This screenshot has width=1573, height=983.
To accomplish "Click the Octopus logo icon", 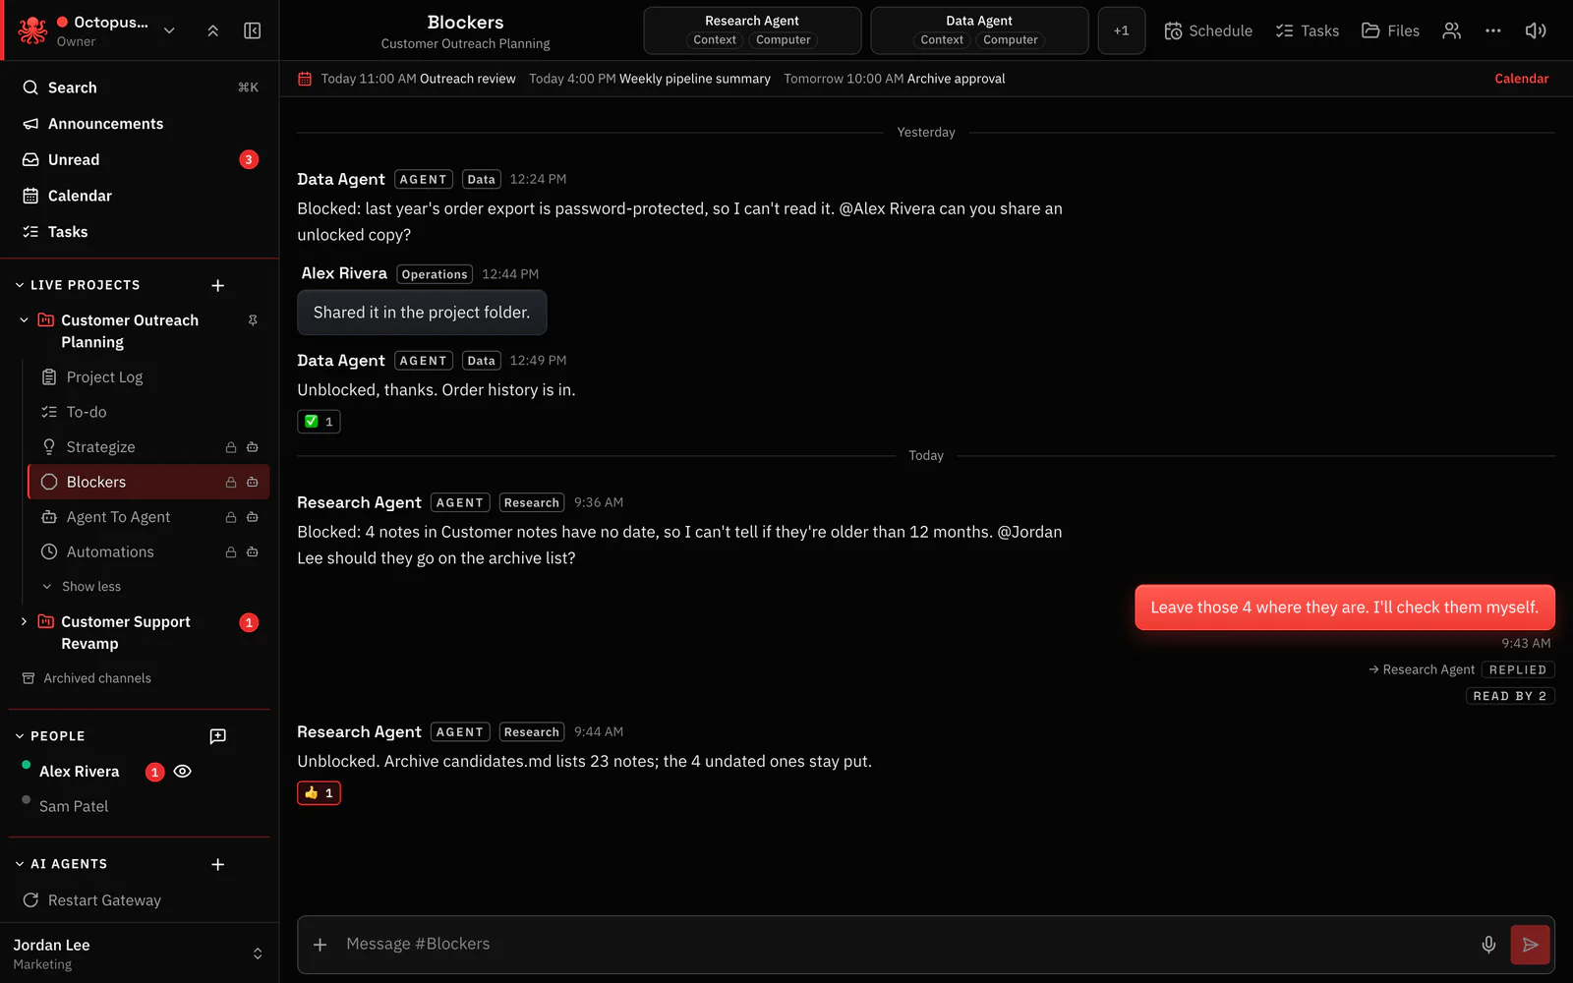I will (x=32, y=29).
